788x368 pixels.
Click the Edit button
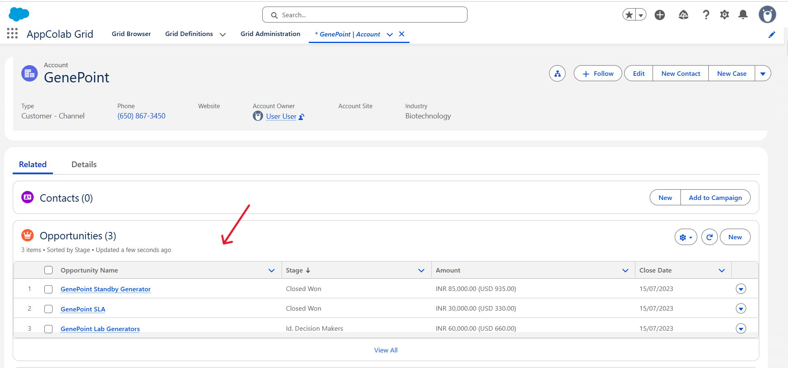[x=639, y=73]
